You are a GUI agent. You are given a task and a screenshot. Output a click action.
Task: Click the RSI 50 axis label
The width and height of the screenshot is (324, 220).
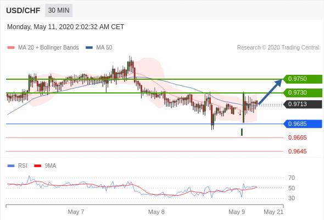[x=292, y=188]
